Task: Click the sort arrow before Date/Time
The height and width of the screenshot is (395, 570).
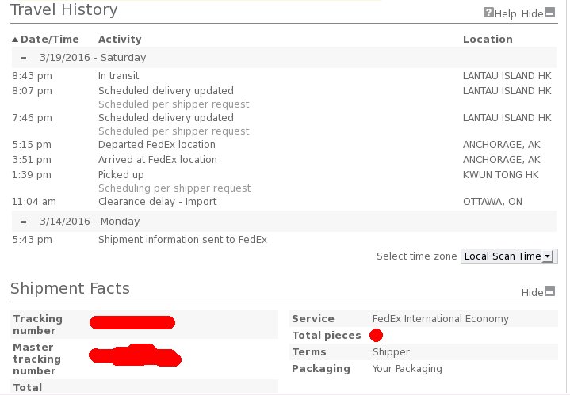Action: coord(15,39)
